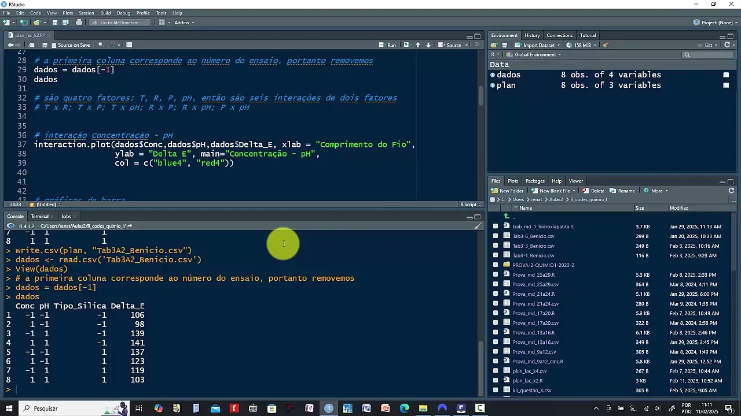Open the Global Environment dropdown
Screen dimensions: 741x416
point(534,55)
